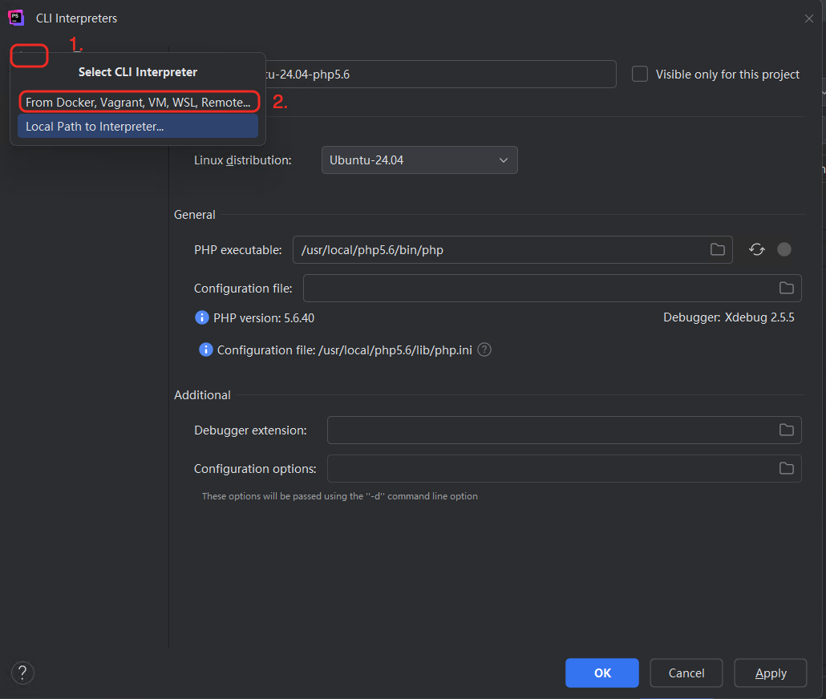Toggle Visible only for this project checkbox

pyautogui.click(x=639, y=75)
